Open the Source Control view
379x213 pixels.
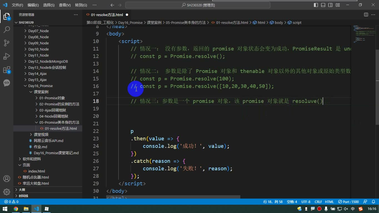[x=7, y=43]
